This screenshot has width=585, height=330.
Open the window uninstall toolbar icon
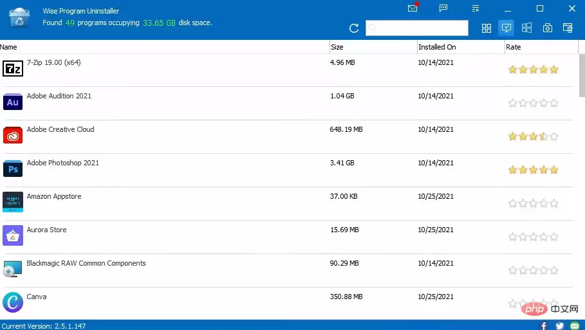pos(568,28)
